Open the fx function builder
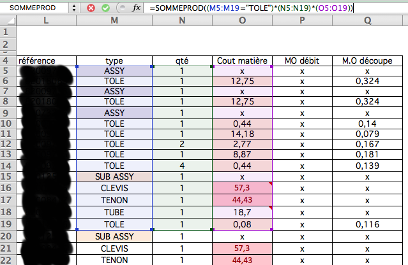Screen dimensions: 408x265 pos(137,8)
